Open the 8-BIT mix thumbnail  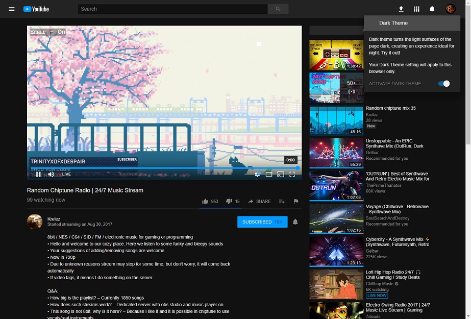tap(336, 55)
